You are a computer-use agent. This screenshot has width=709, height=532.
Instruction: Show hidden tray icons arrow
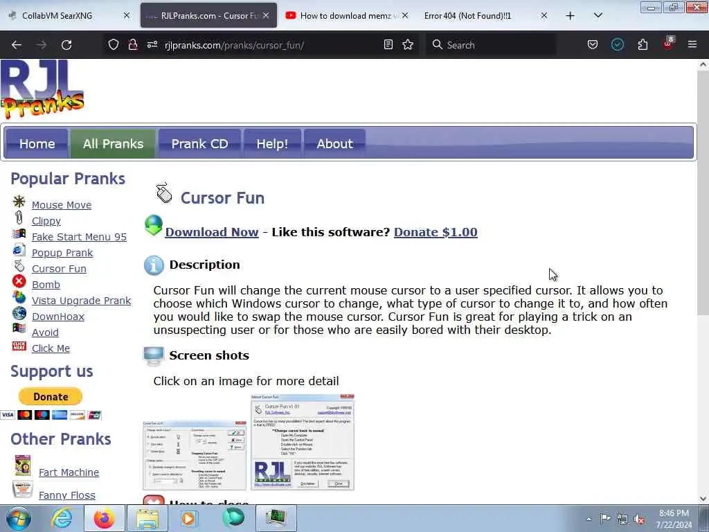pyautogui.click(x=589, y=520)
